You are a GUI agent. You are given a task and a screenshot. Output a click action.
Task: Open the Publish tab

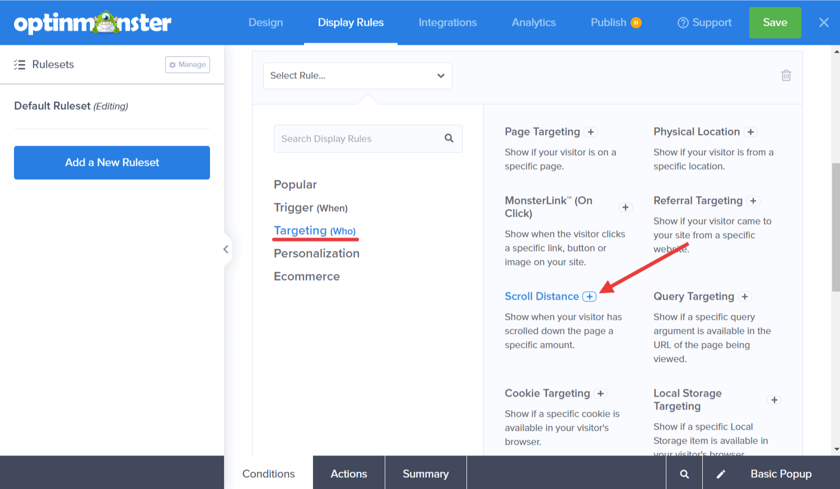coord(609,22)
